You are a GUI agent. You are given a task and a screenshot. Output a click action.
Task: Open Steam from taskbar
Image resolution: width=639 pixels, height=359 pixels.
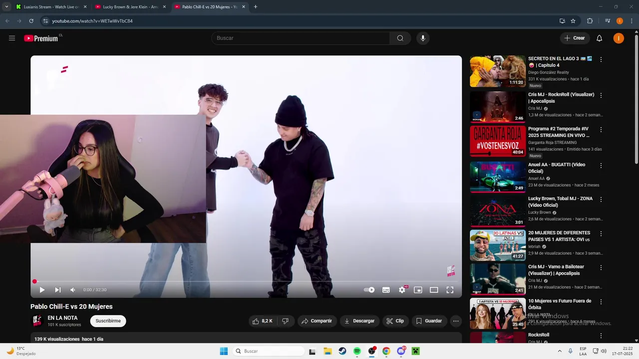tap(342, 351)
